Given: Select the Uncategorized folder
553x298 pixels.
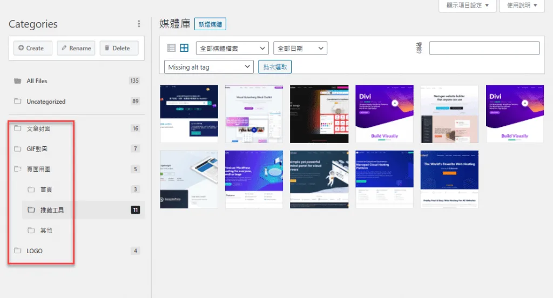Looking at the screenshot, I should coord(77,101).
